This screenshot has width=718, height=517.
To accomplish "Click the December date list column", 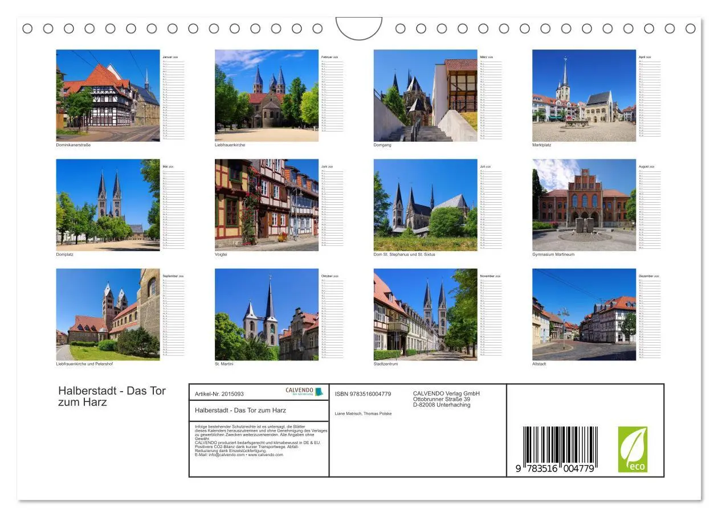I will (x=650, y=319).
